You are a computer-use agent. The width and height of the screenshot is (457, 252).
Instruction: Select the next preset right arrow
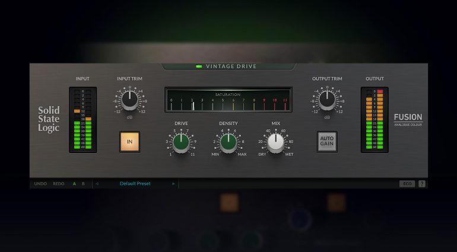pyautogui.click(x=173, y=184)
